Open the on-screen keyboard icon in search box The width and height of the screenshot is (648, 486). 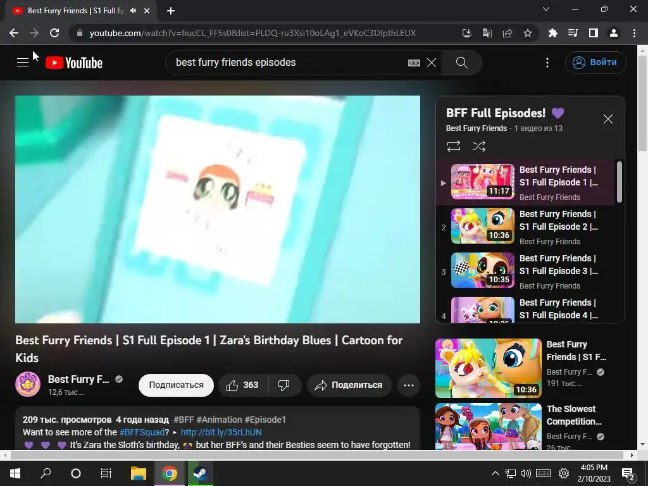click(414, 63)
